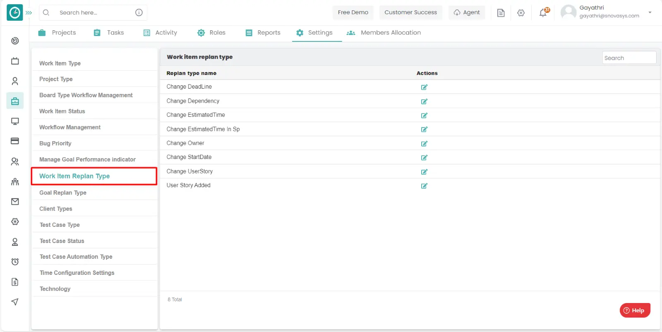The height and width of the screenshot is (332, 662).
Task: Switch to the Tasks tab
Action: pos(109,33)
